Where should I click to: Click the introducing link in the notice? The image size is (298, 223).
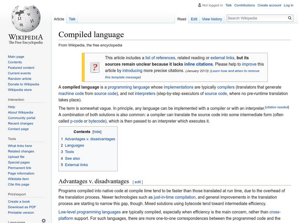(x=132, y=71)
